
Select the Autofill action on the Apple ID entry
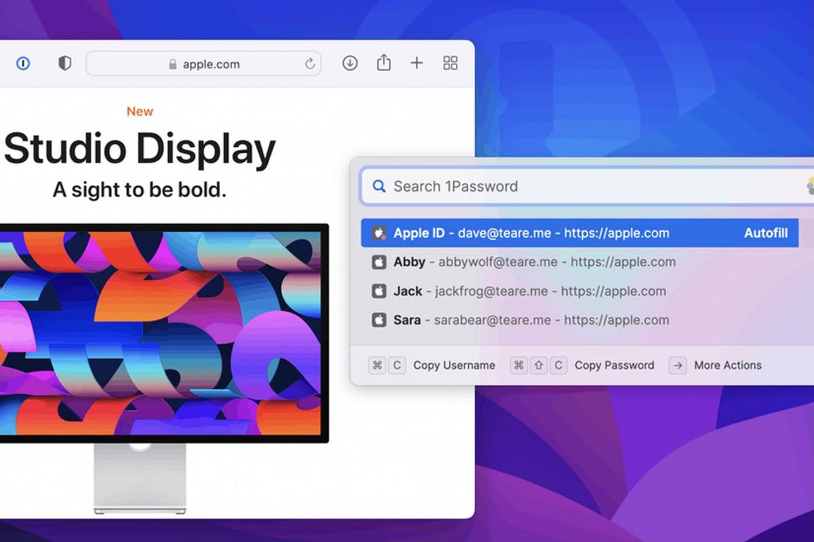point(765,232)
